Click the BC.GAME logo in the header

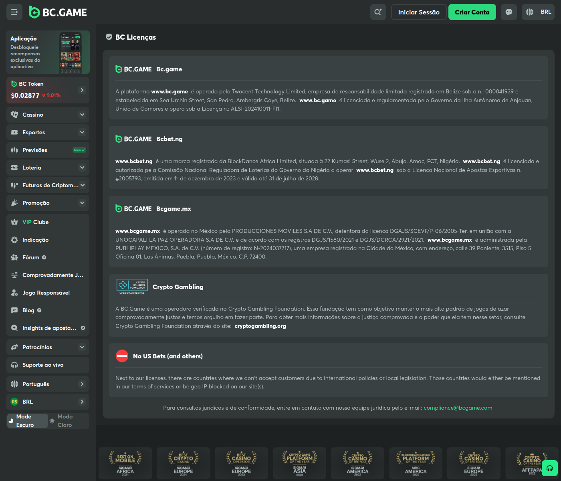[58, 12]
